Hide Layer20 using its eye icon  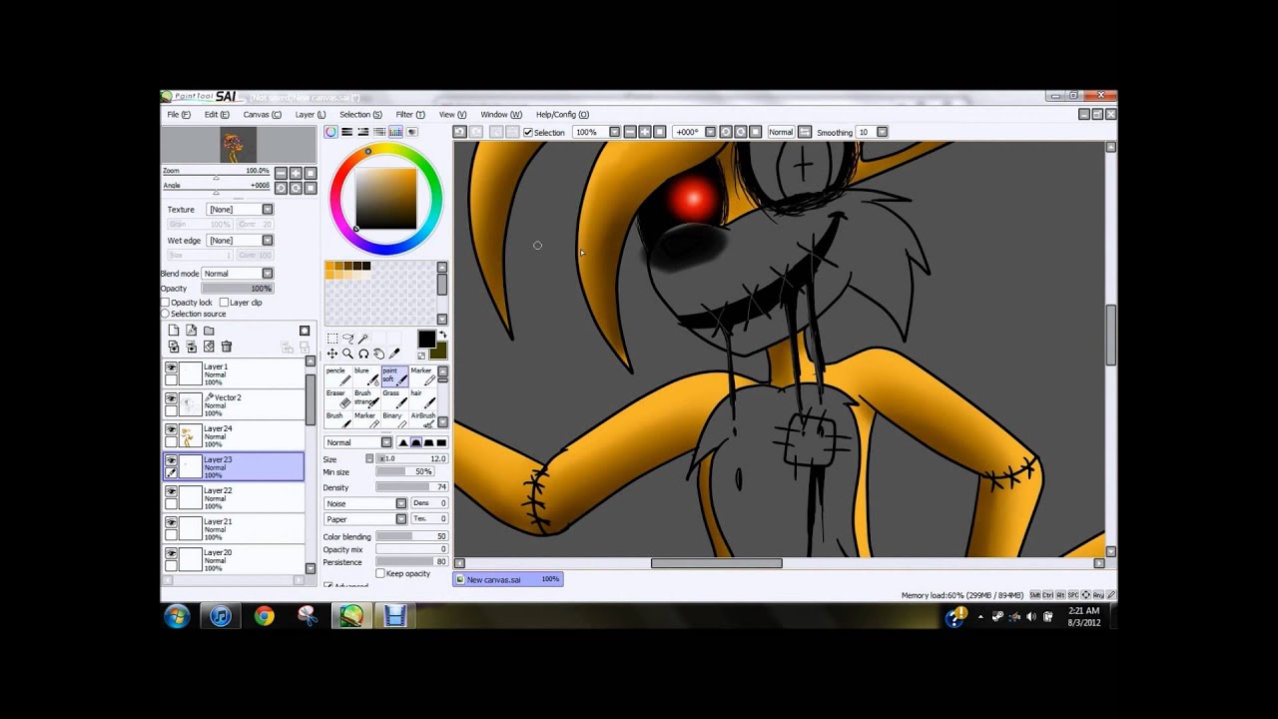point(171,554)
